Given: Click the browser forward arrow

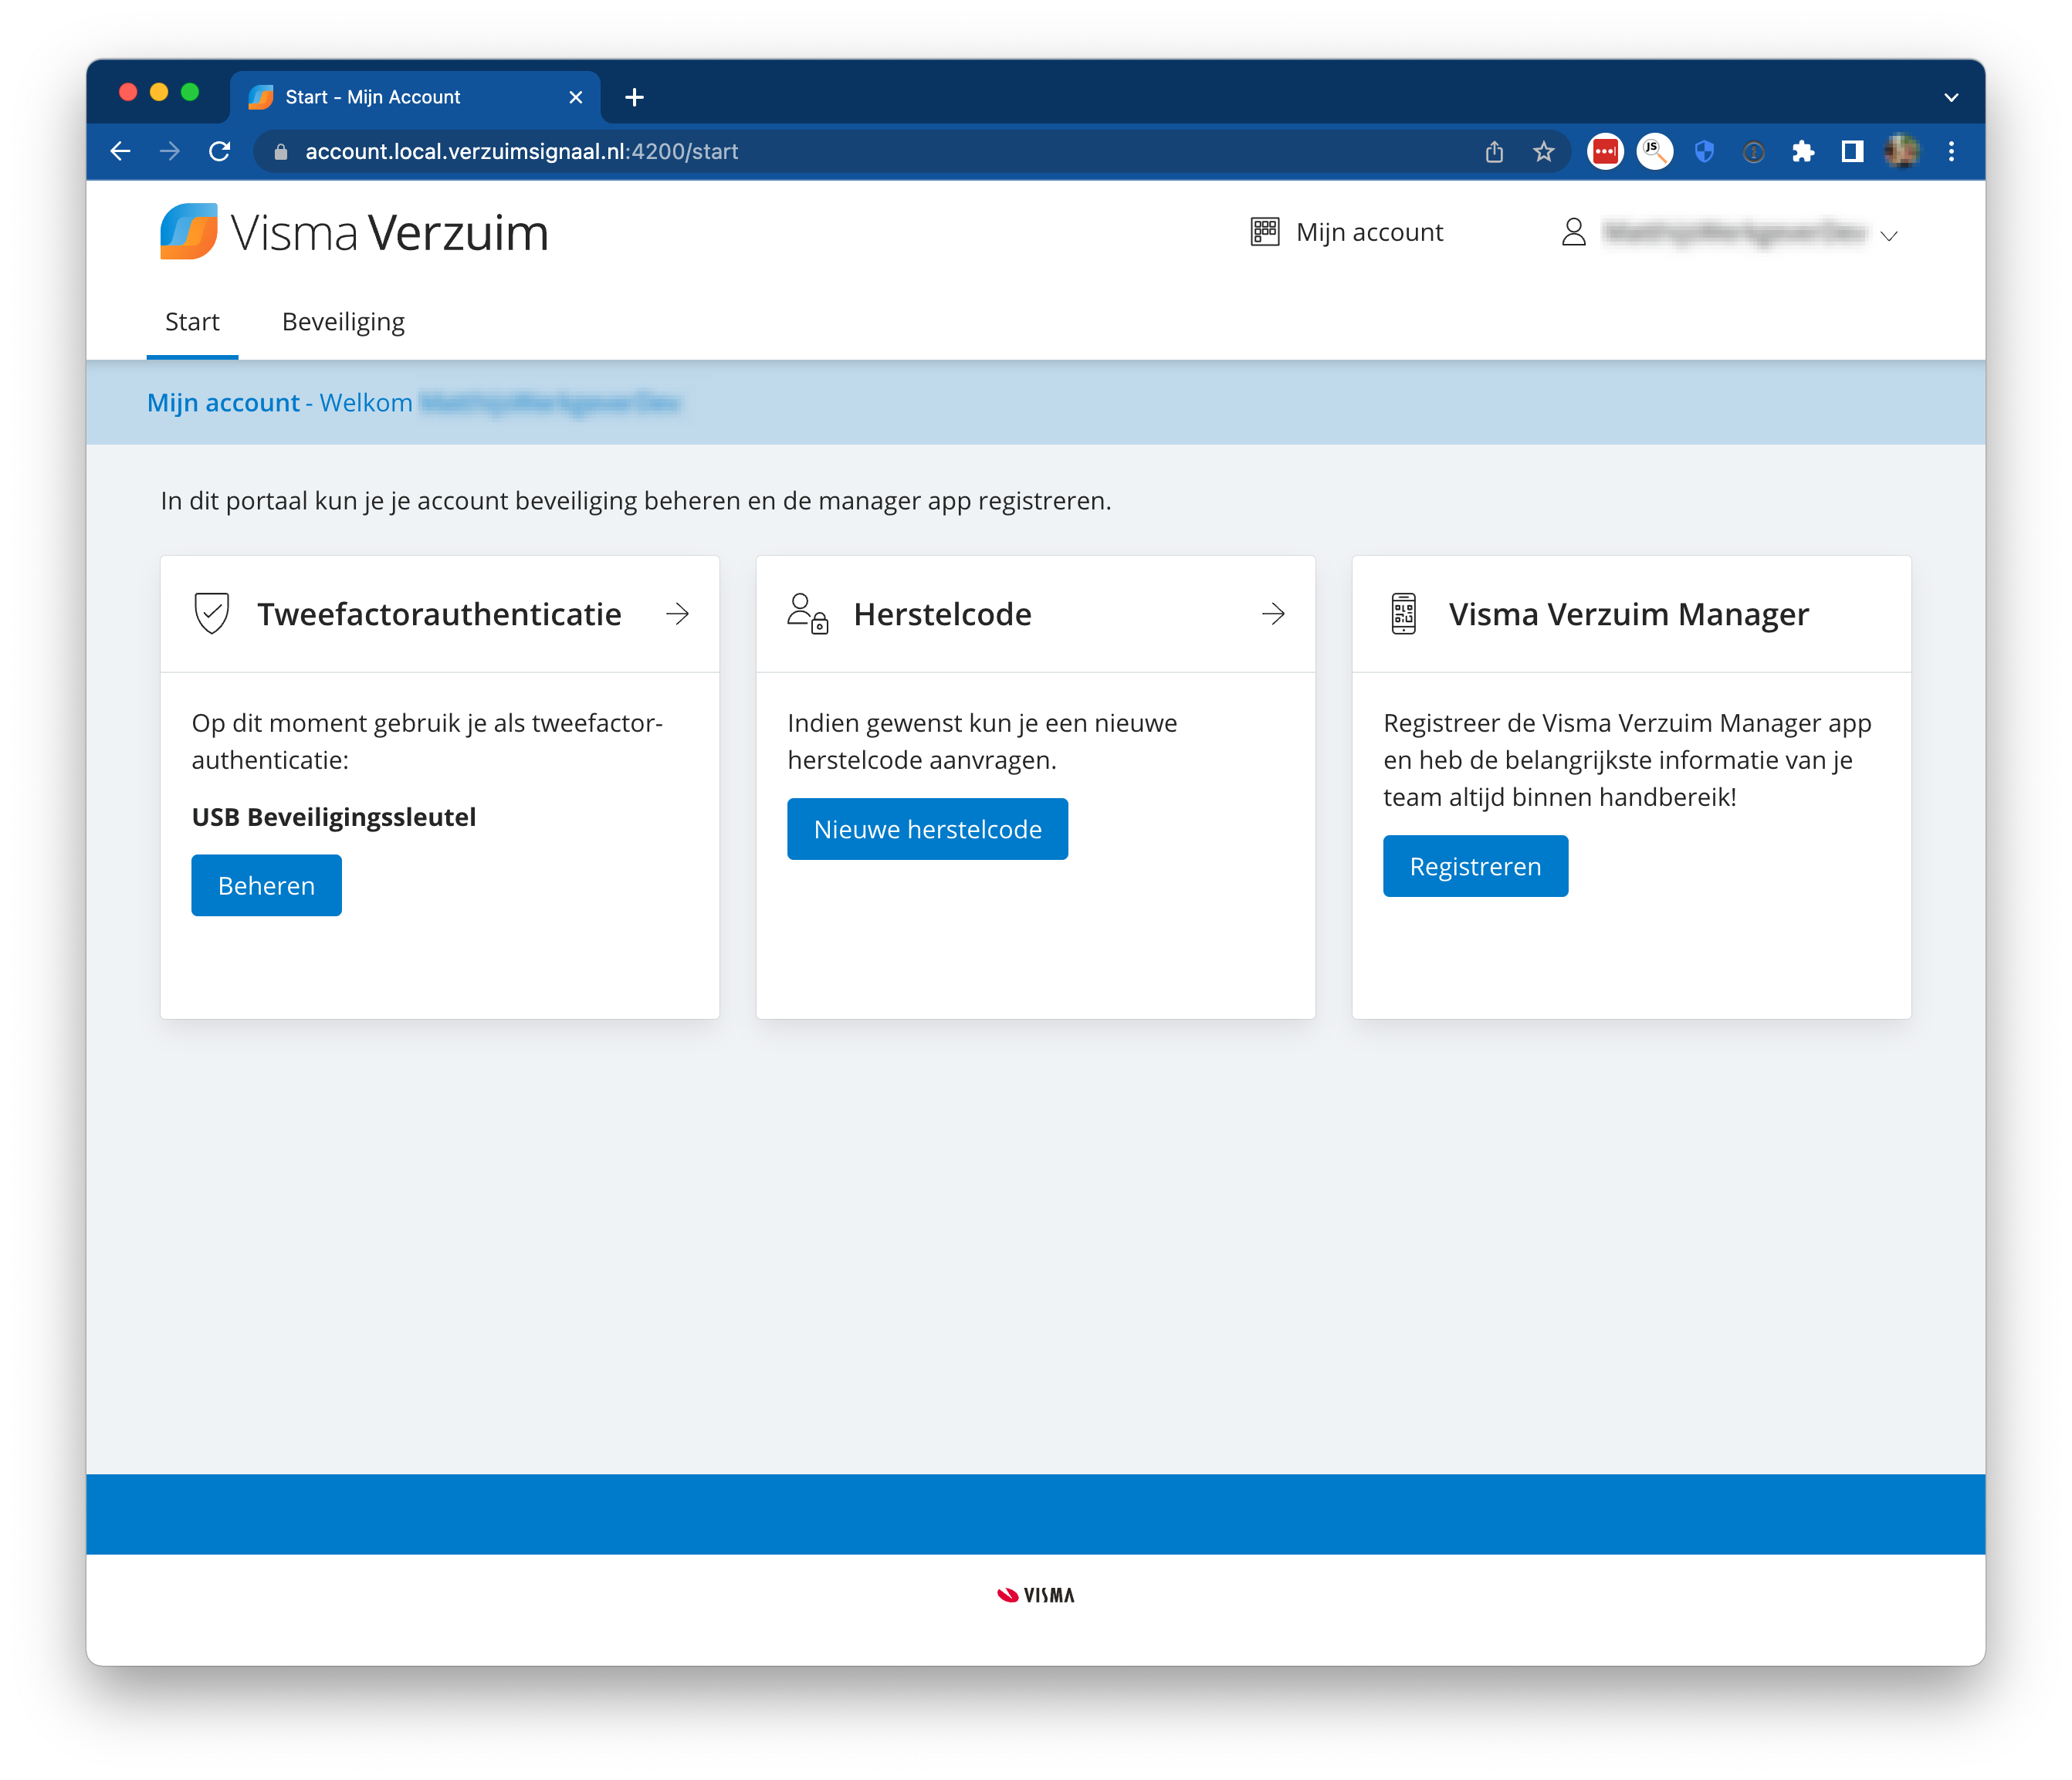Looking at the screenshot, I should point(170,151).
